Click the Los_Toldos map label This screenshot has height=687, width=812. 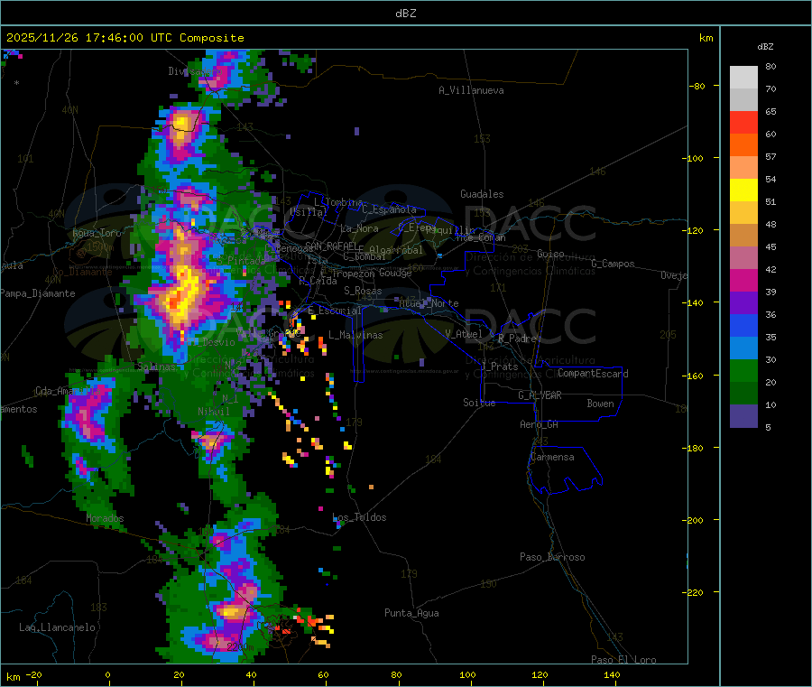click(x=359, y=517)
